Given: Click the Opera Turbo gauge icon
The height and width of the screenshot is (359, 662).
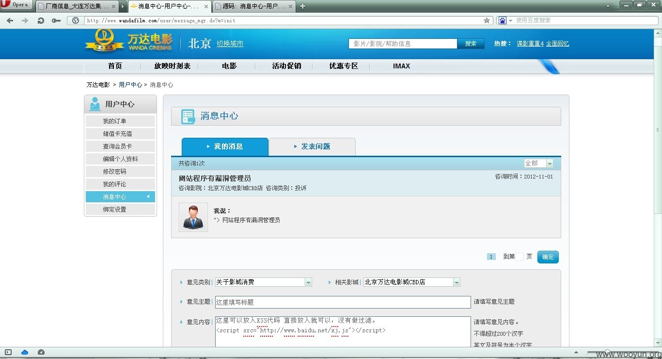Looking at the screenshot, I should pos(41,352).
